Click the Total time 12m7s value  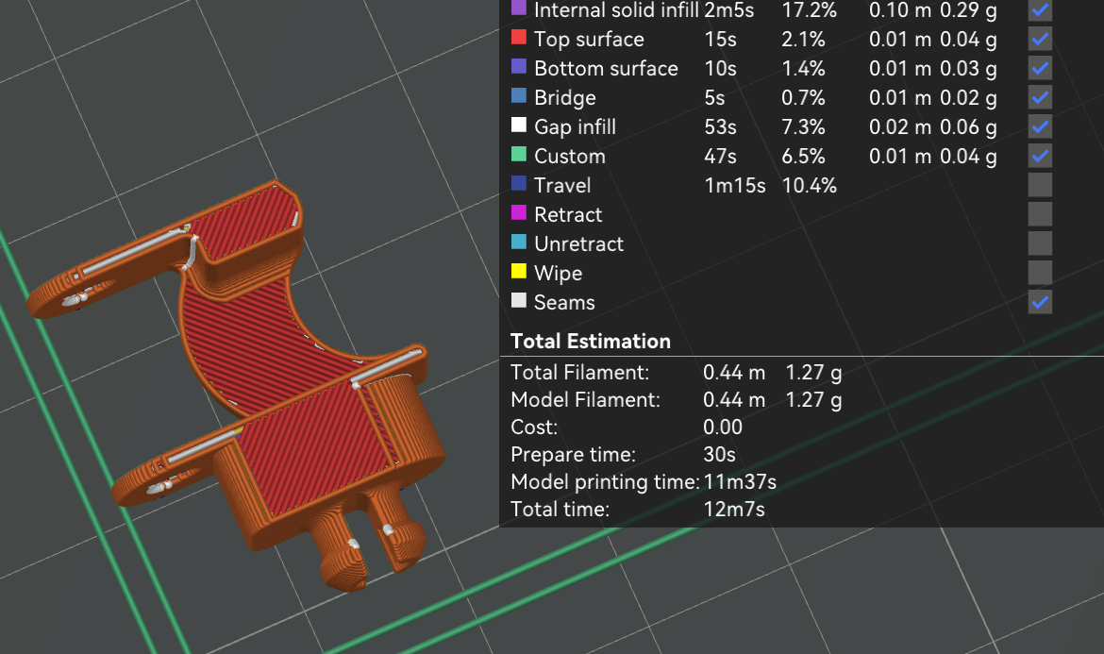coord(734,510)
